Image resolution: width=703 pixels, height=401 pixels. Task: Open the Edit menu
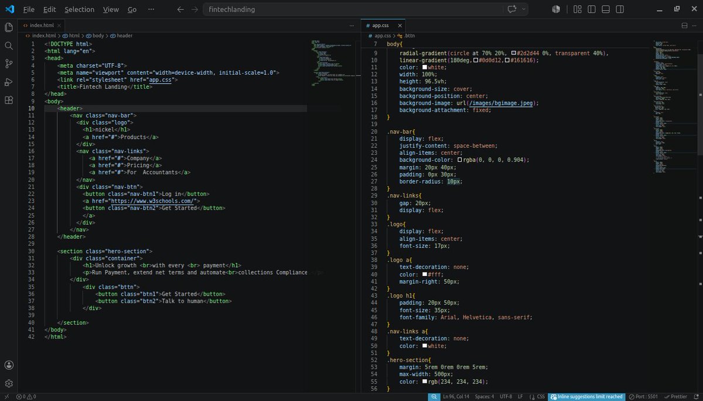[x=50, y=9]
